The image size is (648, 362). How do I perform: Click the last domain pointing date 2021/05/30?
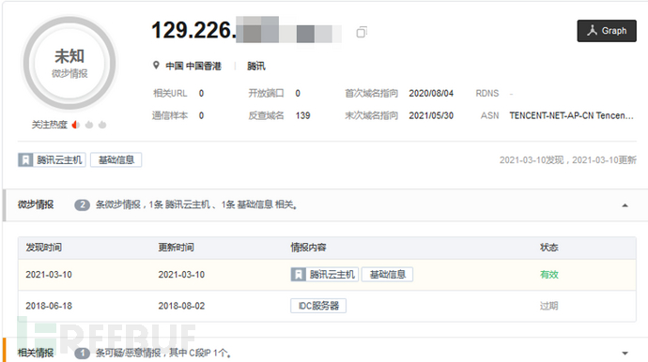431,115
